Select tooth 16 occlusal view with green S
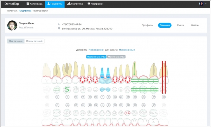The width and height of the screenshot is (211, 127). click(67, 89)
